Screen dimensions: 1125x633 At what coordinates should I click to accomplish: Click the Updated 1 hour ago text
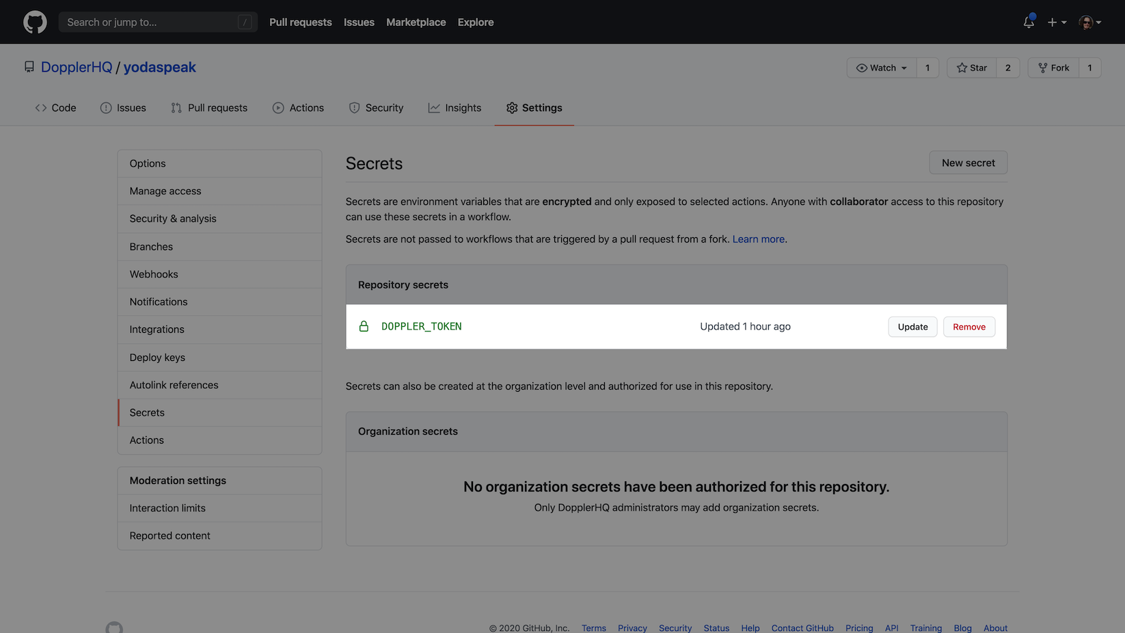745,327
